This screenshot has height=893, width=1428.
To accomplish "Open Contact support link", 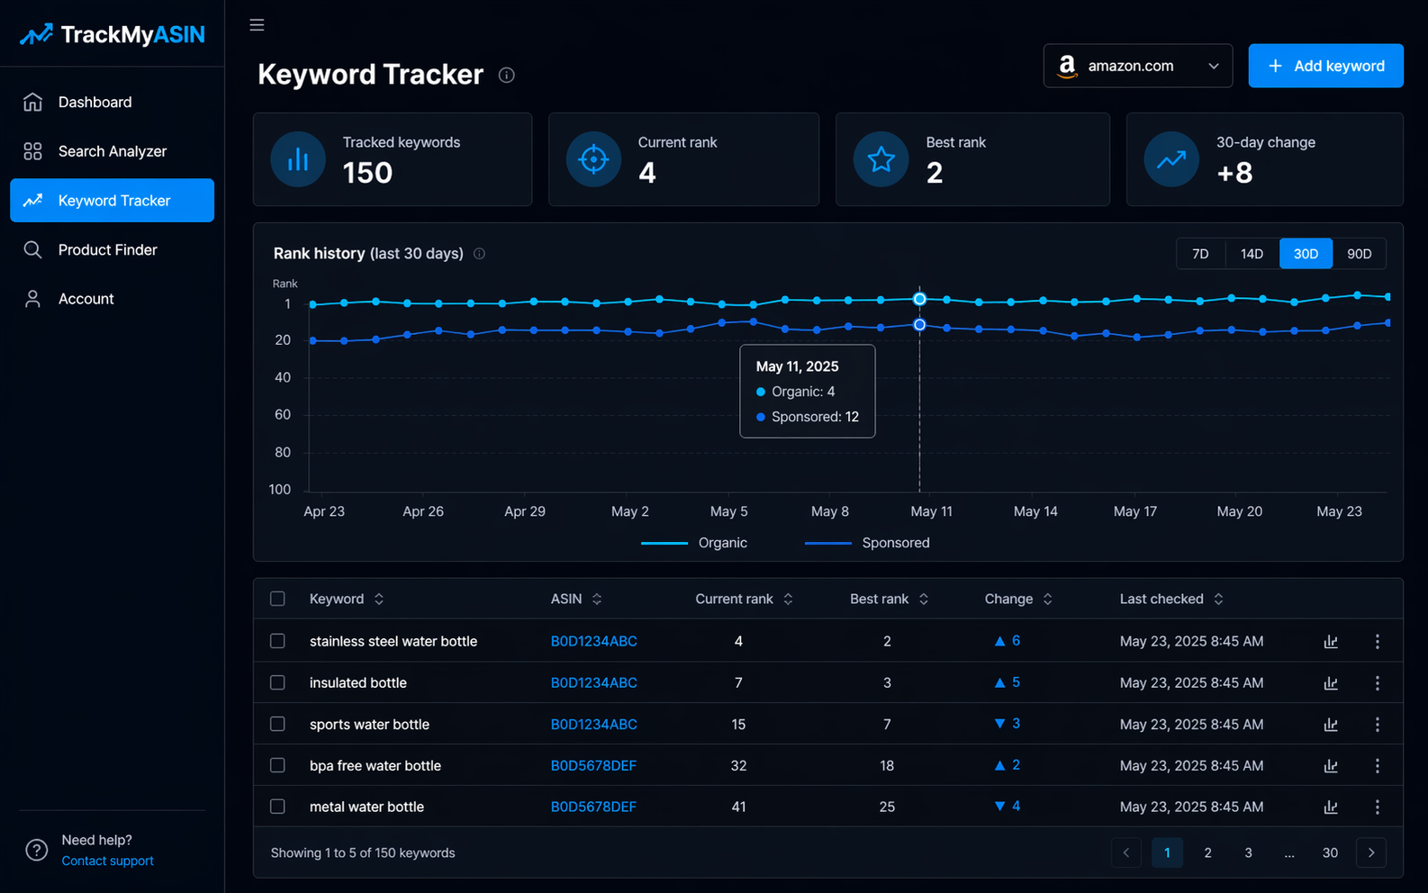I will (107, 861).
